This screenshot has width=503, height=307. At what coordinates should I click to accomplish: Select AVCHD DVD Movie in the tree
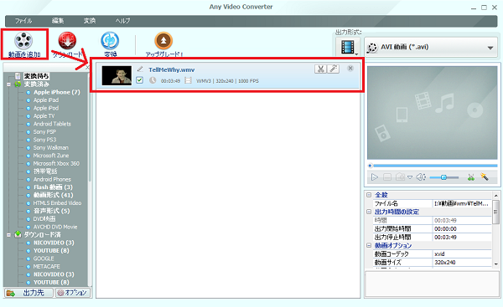coord(55,227)
